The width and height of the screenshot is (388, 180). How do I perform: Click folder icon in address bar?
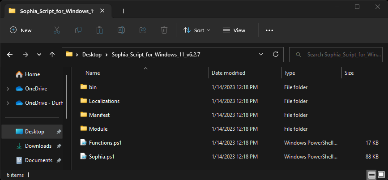tap(69, 54)
